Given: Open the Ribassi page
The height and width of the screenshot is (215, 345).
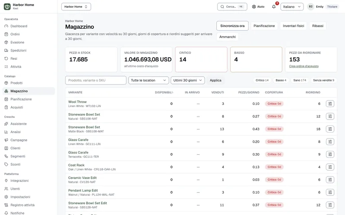Looking at the screenshot, I should [x=318, y=26].
